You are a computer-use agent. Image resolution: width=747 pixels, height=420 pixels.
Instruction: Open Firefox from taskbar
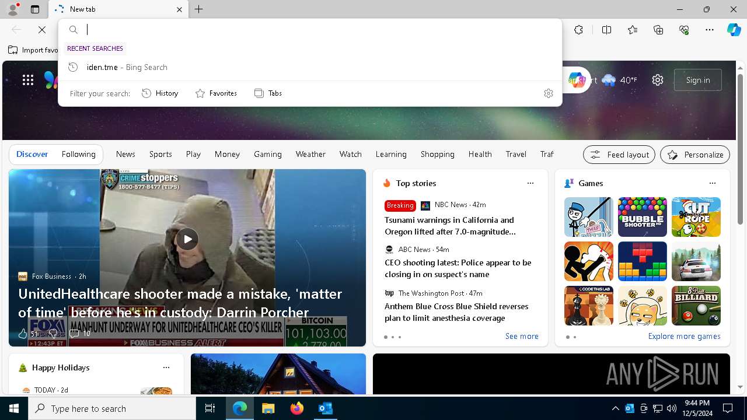(296, 408)
